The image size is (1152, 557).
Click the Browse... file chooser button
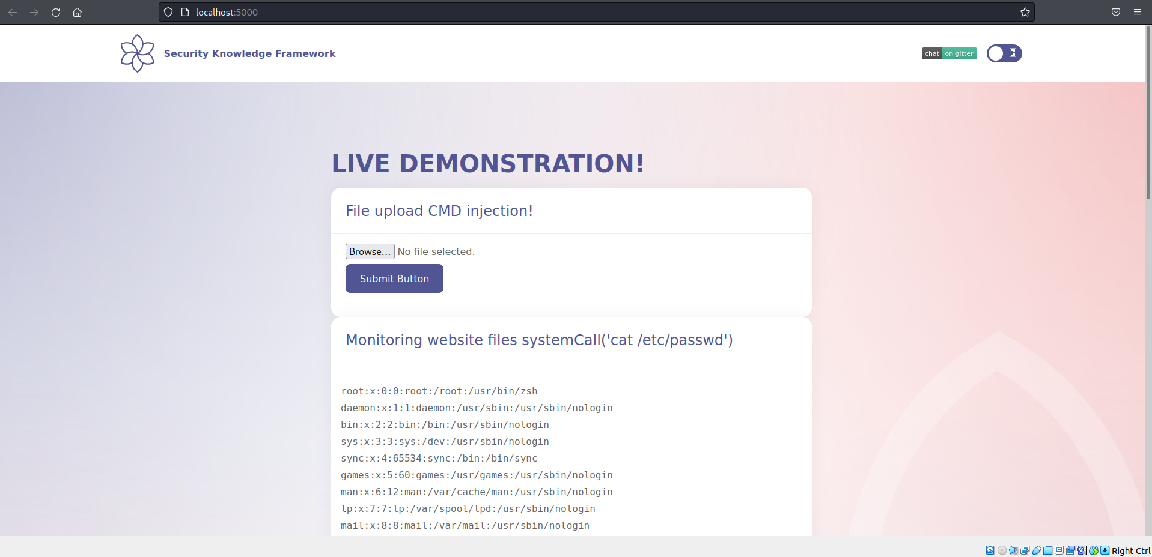pos(370,251)
